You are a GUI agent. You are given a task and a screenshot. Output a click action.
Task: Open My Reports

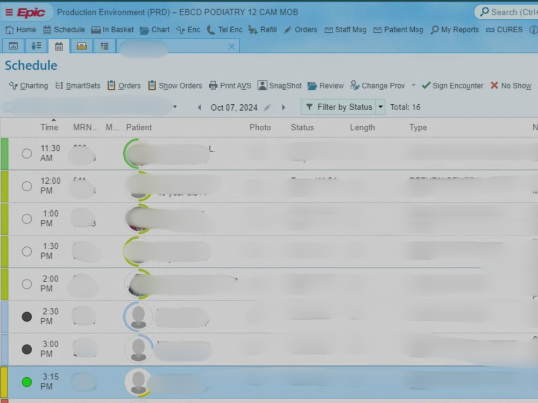pos(455,30)
